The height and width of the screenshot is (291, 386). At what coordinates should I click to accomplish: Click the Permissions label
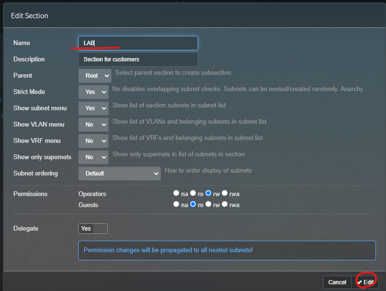click(30, 194)
